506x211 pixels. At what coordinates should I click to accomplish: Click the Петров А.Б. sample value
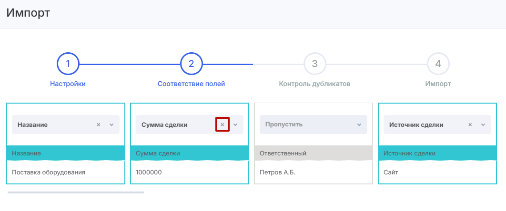coord(278,173)
